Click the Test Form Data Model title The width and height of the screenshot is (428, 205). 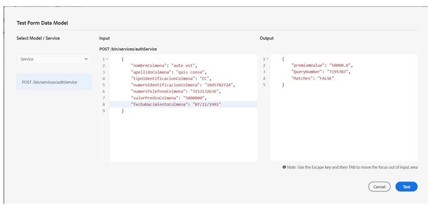42,23
